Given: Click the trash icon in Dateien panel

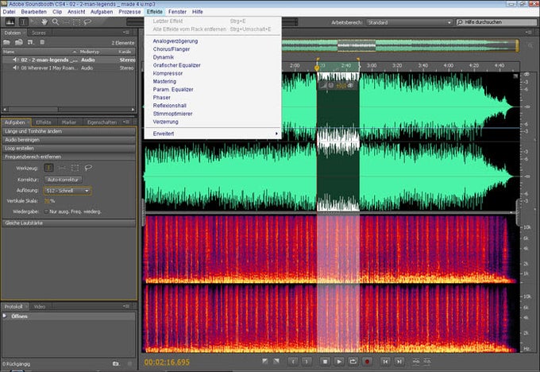Looking at the screenshot, I should coord(42,42).
